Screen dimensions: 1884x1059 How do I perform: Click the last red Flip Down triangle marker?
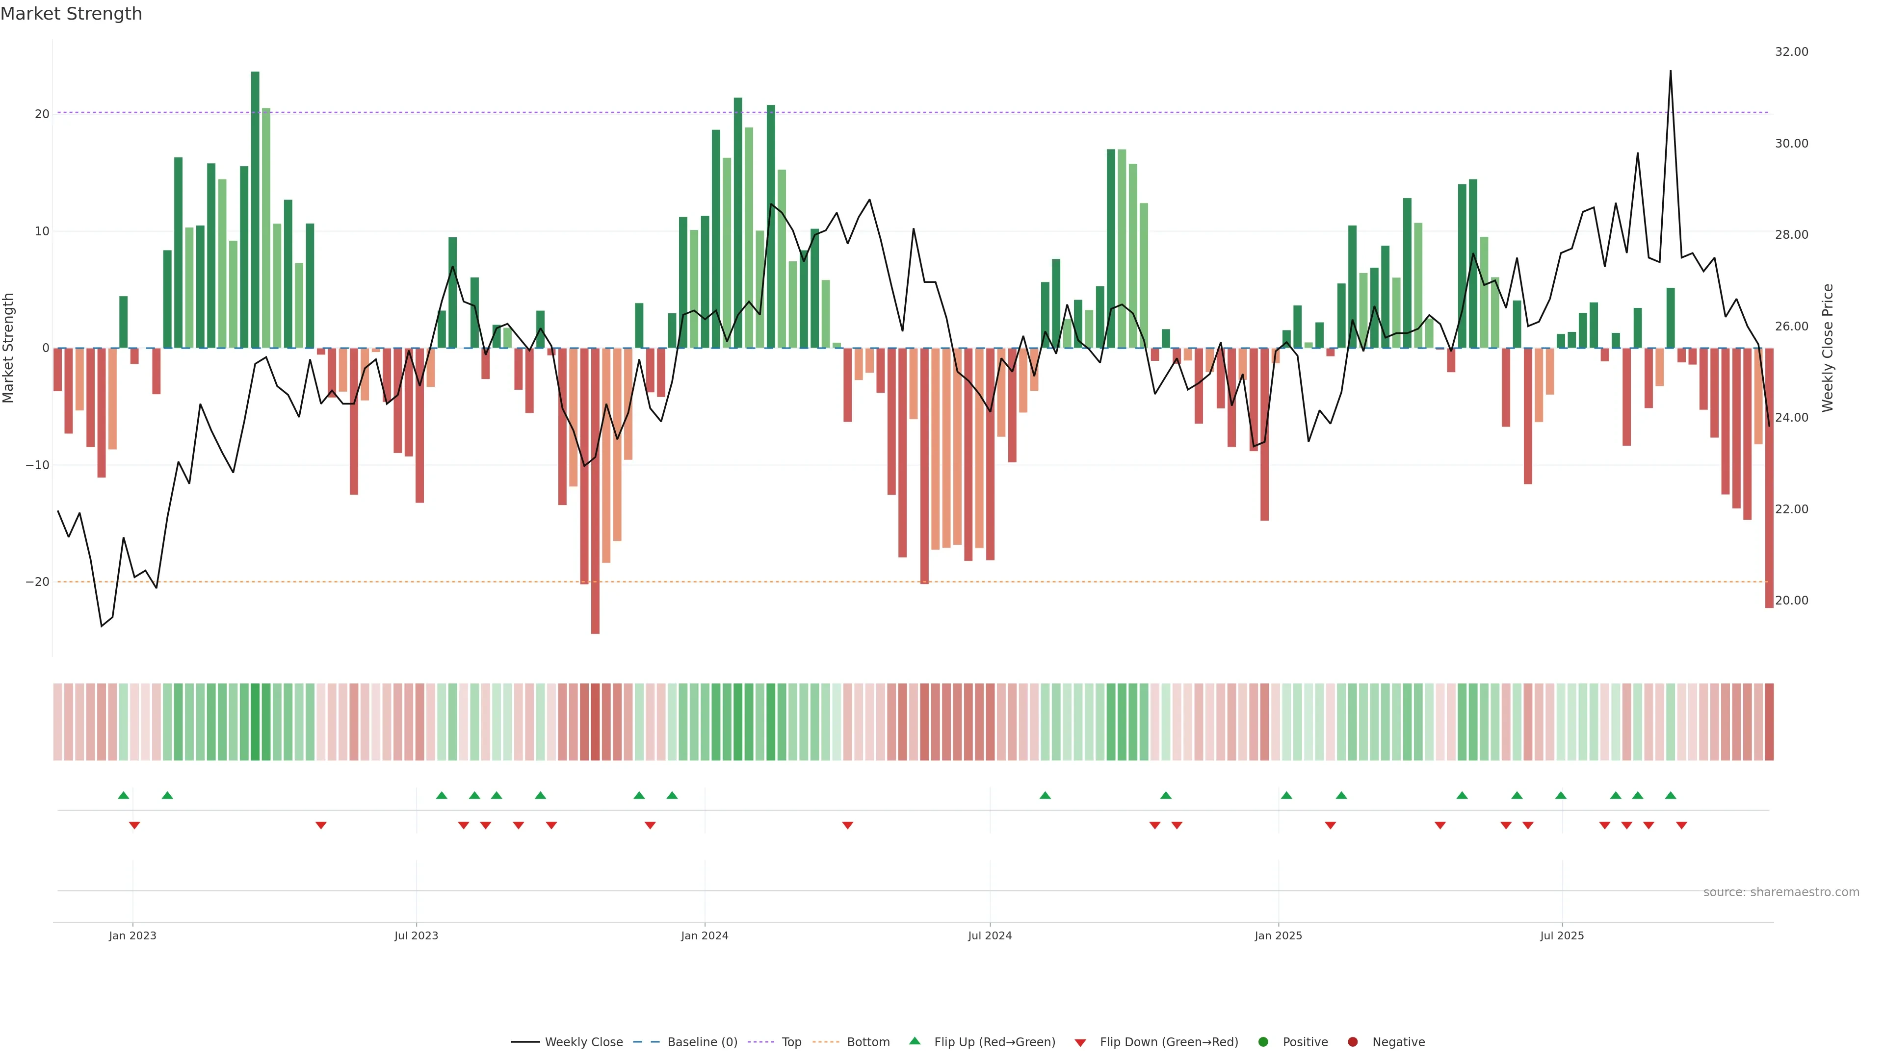[1681, 825]
